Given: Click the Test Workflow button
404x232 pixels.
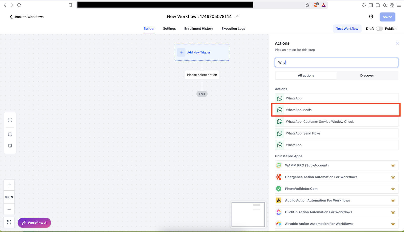Looking at the screenshot, I should (x=347, y=29).
